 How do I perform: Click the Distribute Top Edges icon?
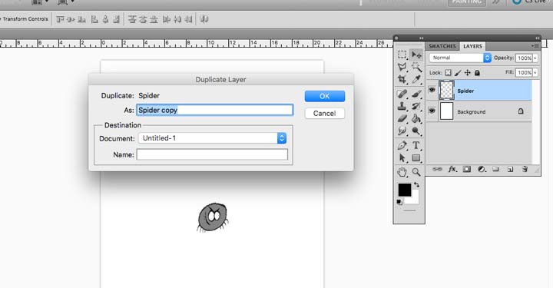point(132,19)
